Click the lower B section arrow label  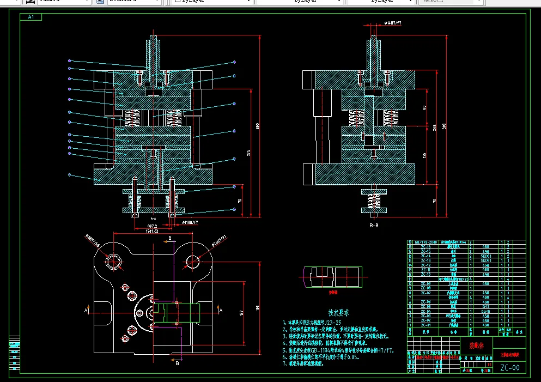point(178,363)
